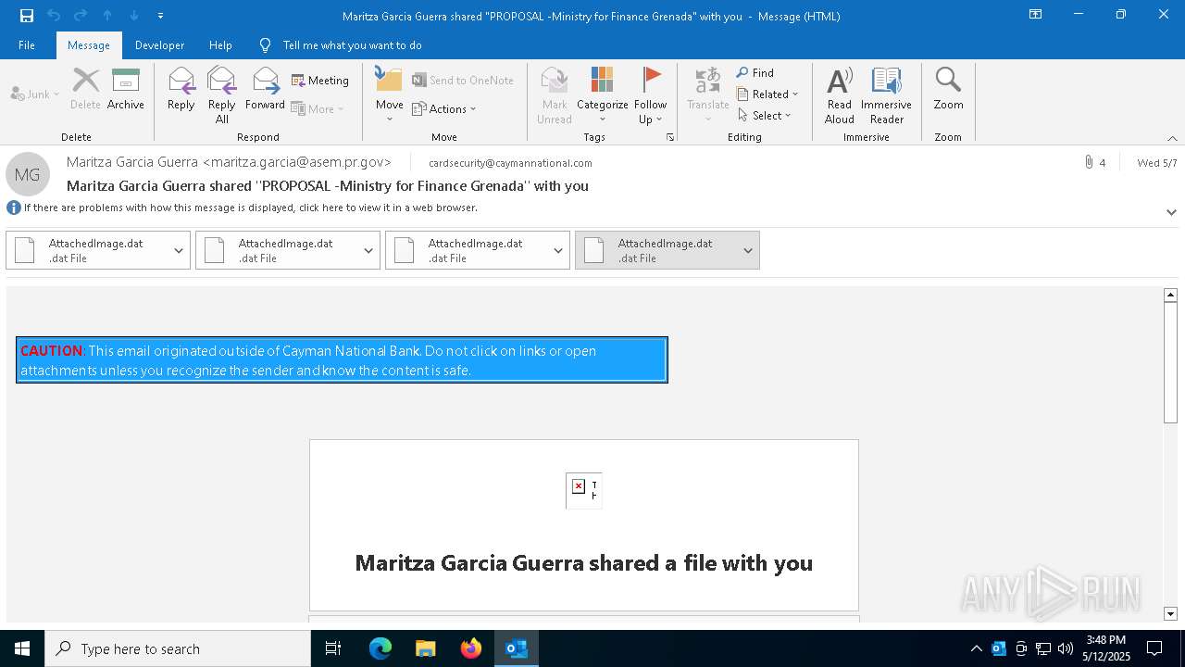Click the Follow Up flag

651,94
